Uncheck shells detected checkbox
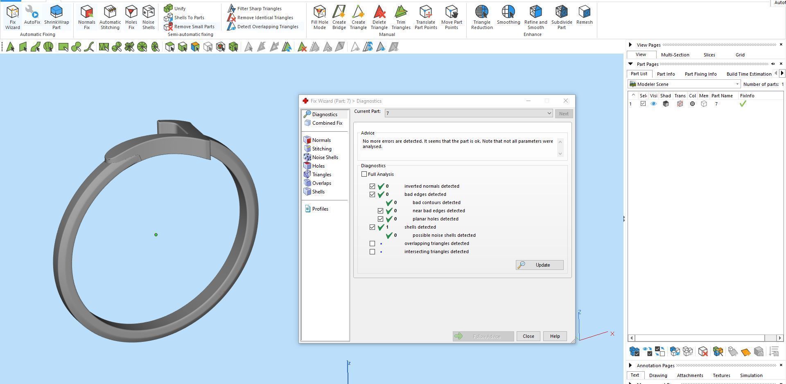Image resolution: width=786 pixels, height=384 pixels. (372, 227)
